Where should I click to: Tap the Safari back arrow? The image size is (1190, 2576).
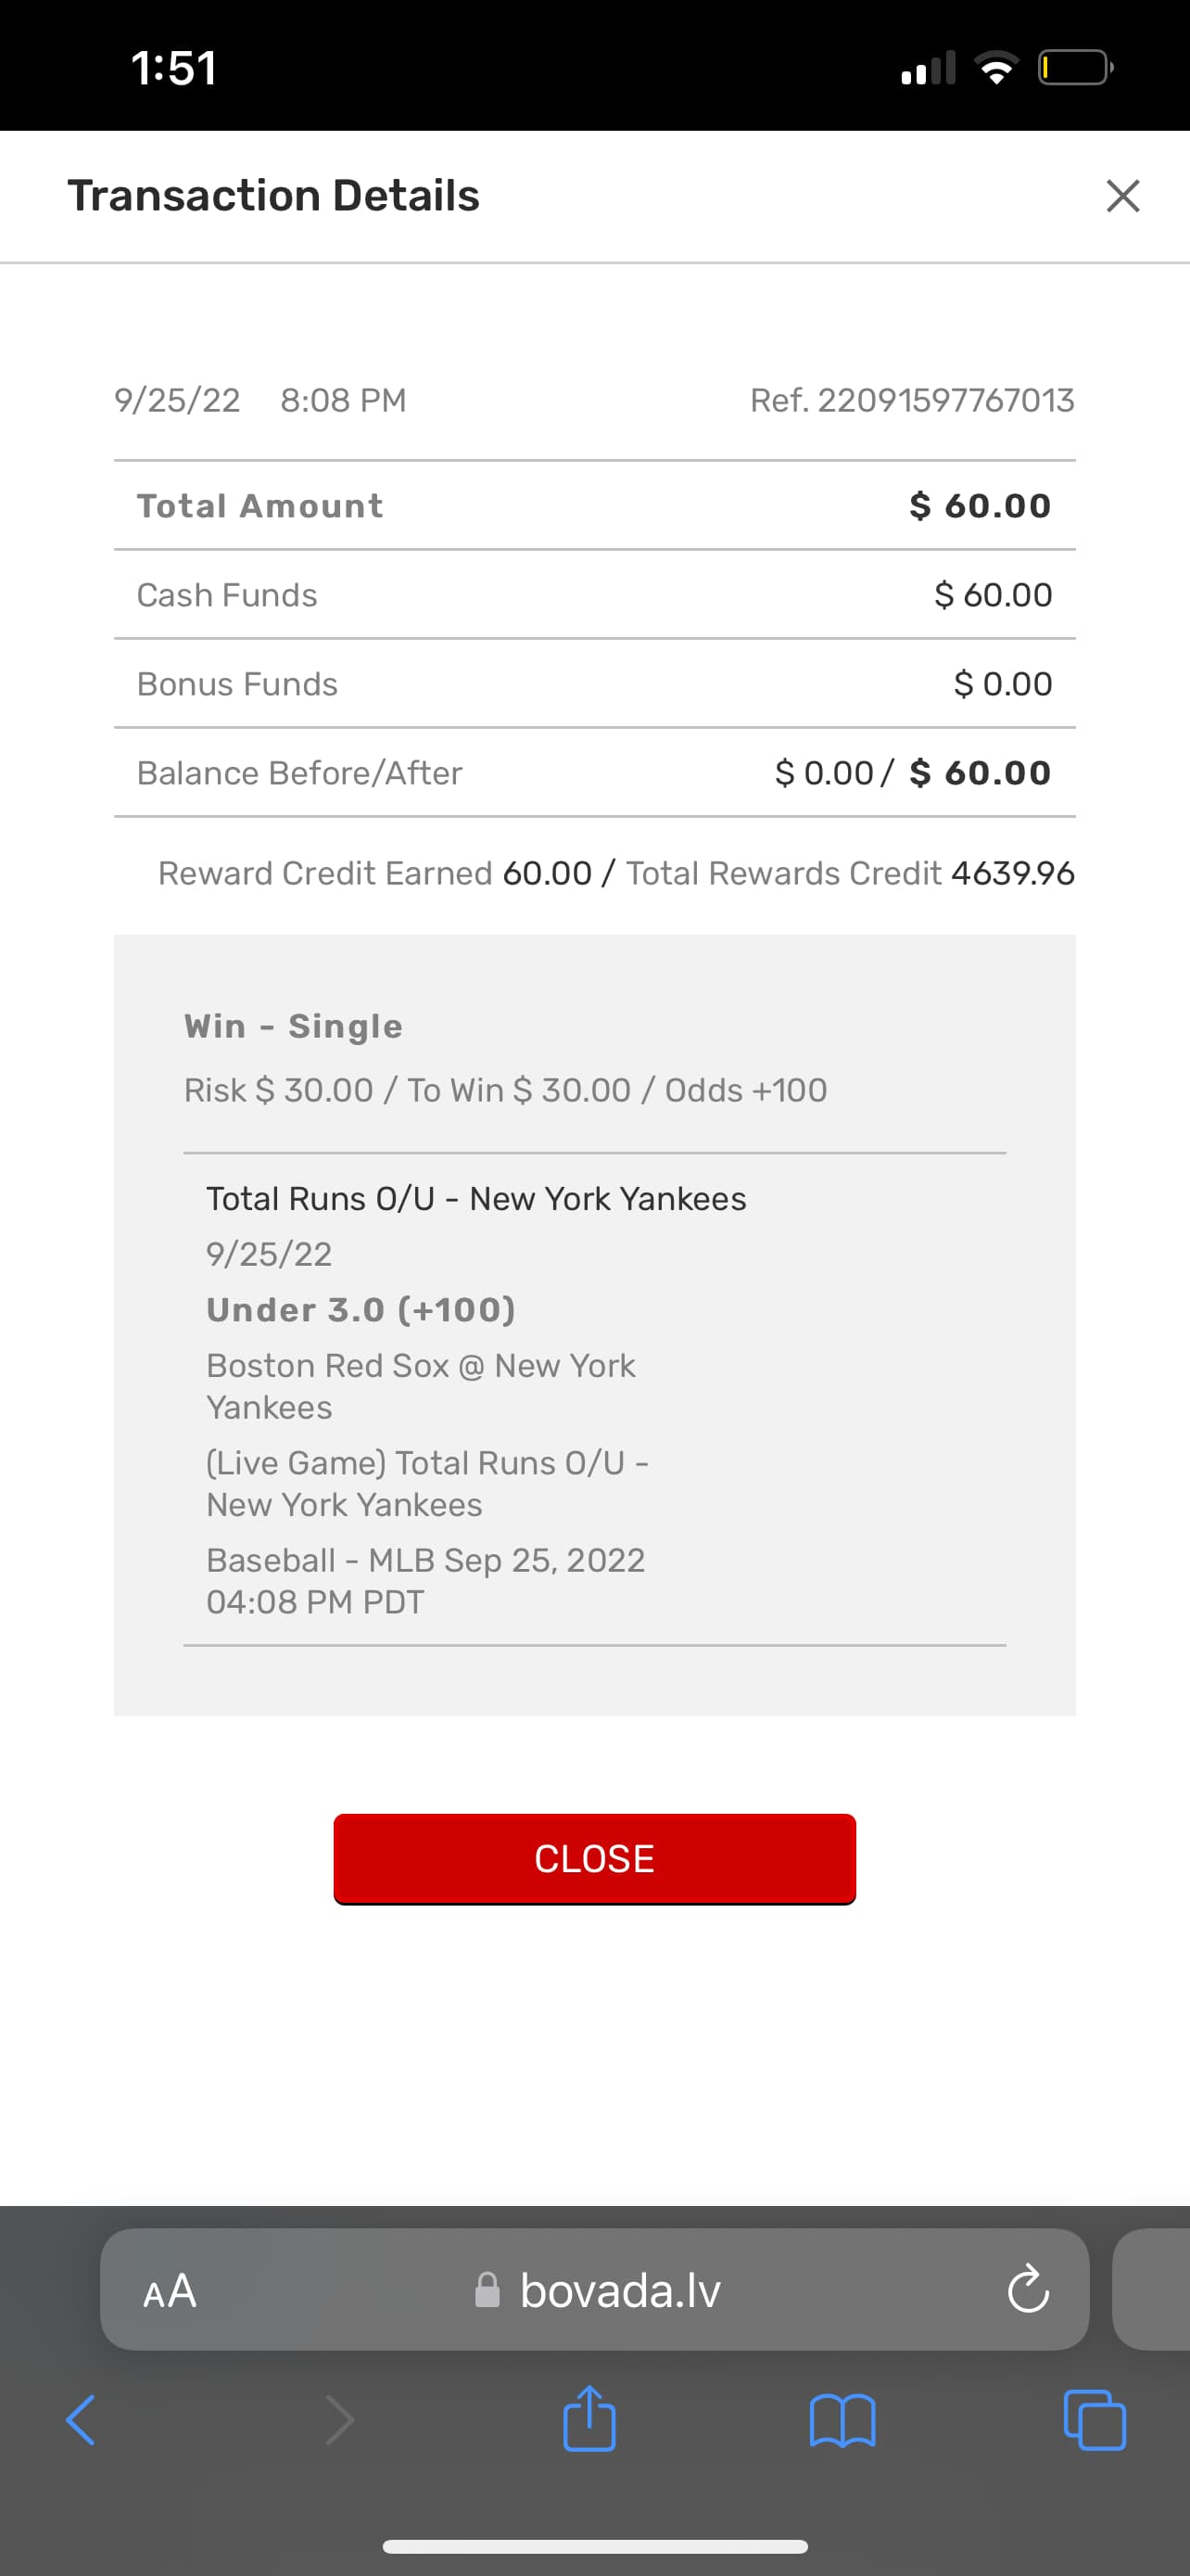[81, 2420]
